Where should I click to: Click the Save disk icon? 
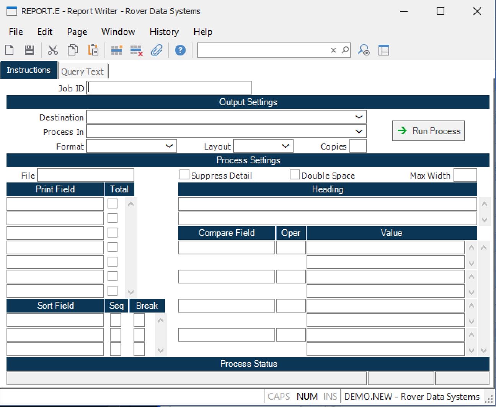point(29,50)
